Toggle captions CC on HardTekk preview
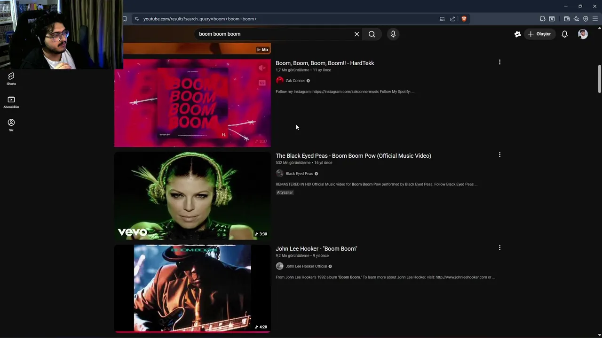The height and width of the screenshot is (338, 602). pyautogui.click(x=262, y=83)
